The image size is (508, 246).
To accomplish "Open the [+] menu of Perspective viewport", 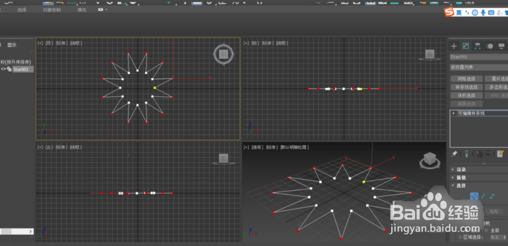I will click(246, 147).
